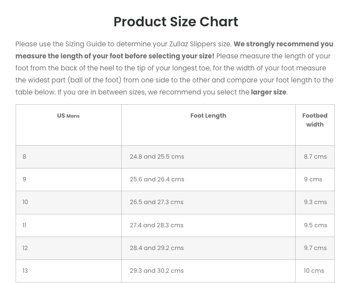Click the Footbed width column header

click(315, 120)
